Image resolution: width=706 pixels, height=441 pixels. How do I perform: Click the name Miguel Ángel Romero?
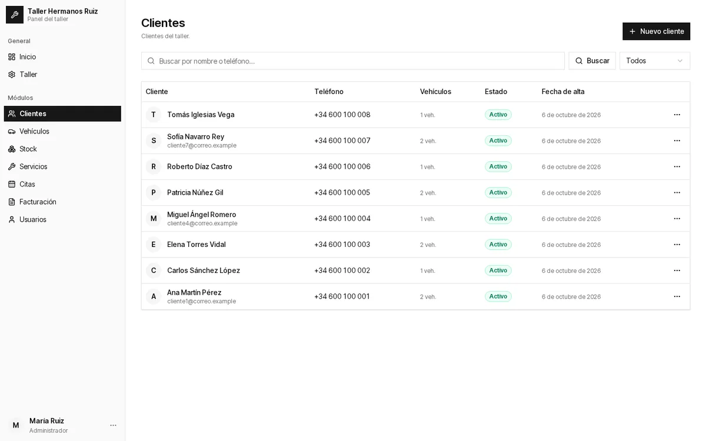click(x=202, y=215)
